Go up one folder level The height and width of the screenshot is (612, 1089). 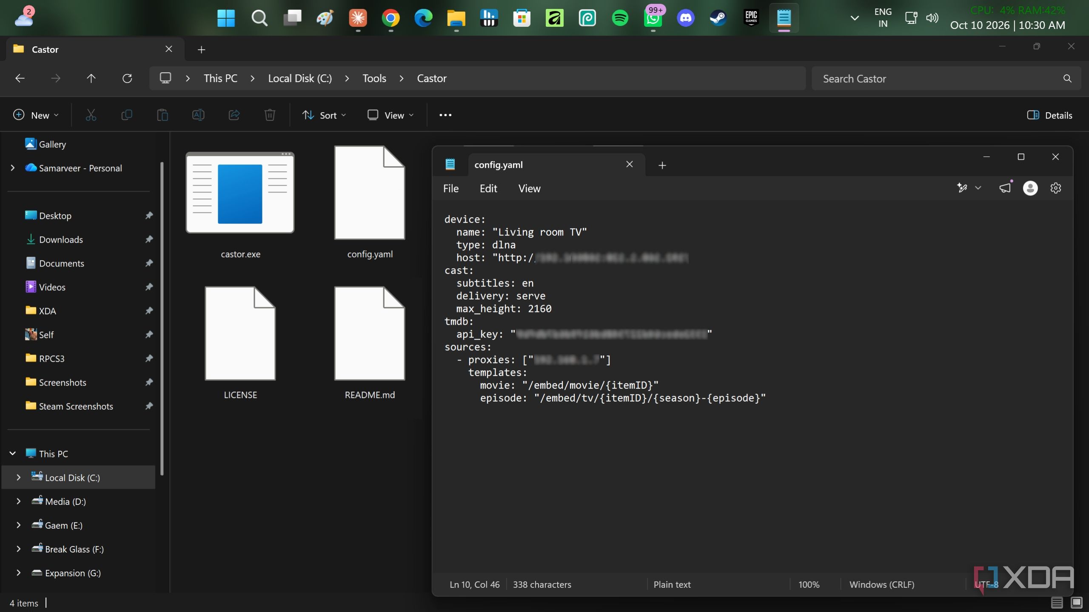pos(91,78)
